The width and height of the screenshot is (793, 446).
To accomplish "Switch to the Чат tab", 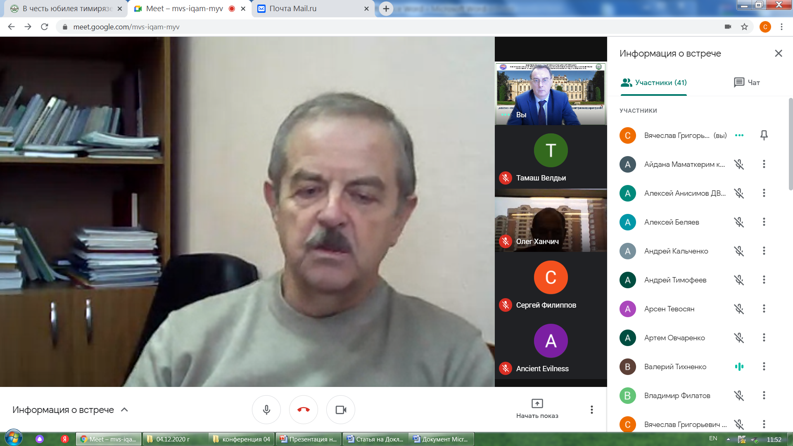I will [x=747, y=83].
